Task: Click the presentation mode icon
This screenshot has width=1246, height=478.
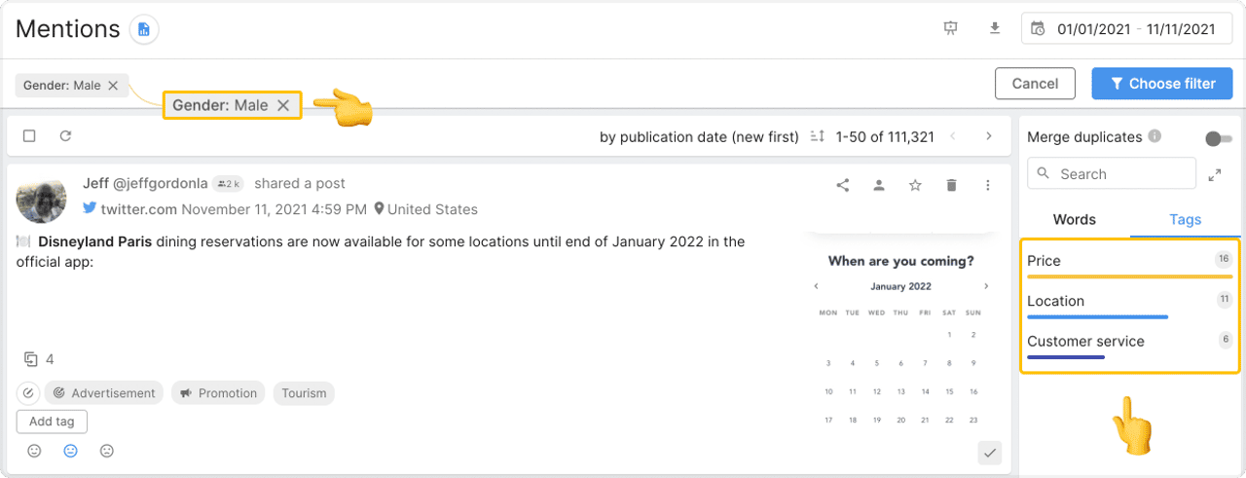Action: [x=951, y=28]
